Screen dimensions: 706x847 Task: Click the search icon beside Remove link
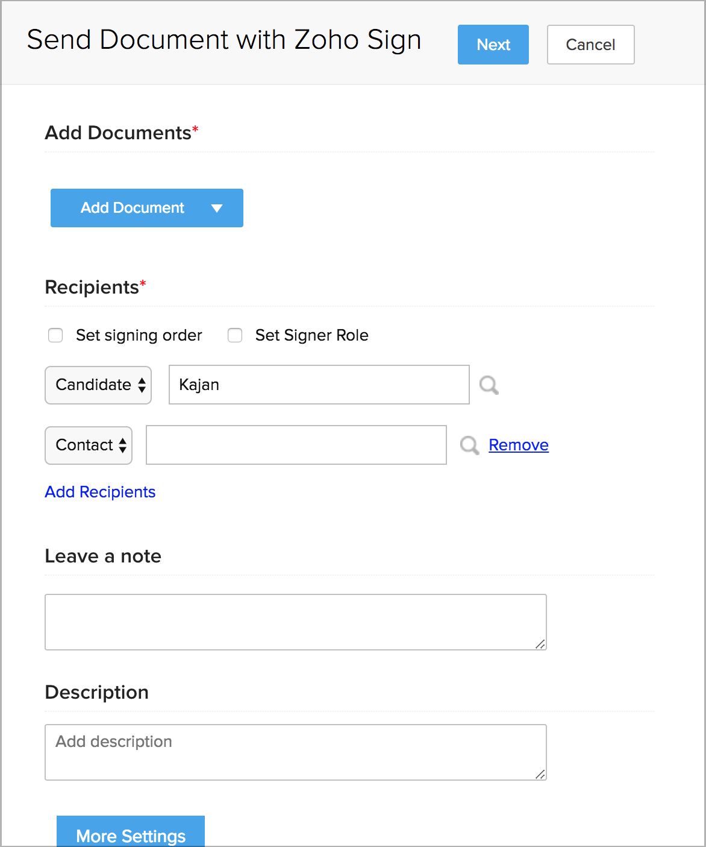point(469,446)
